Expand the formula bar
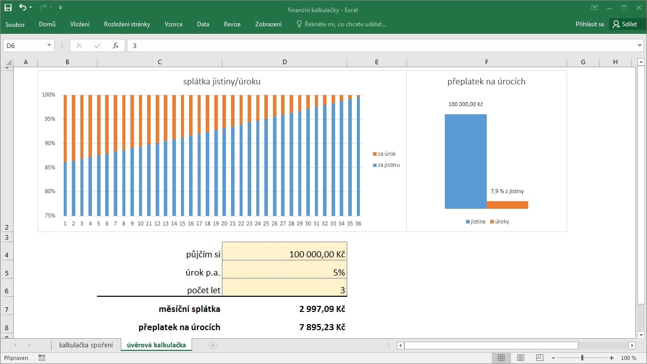The image size is (647, 364). click(x=640, y=45)
